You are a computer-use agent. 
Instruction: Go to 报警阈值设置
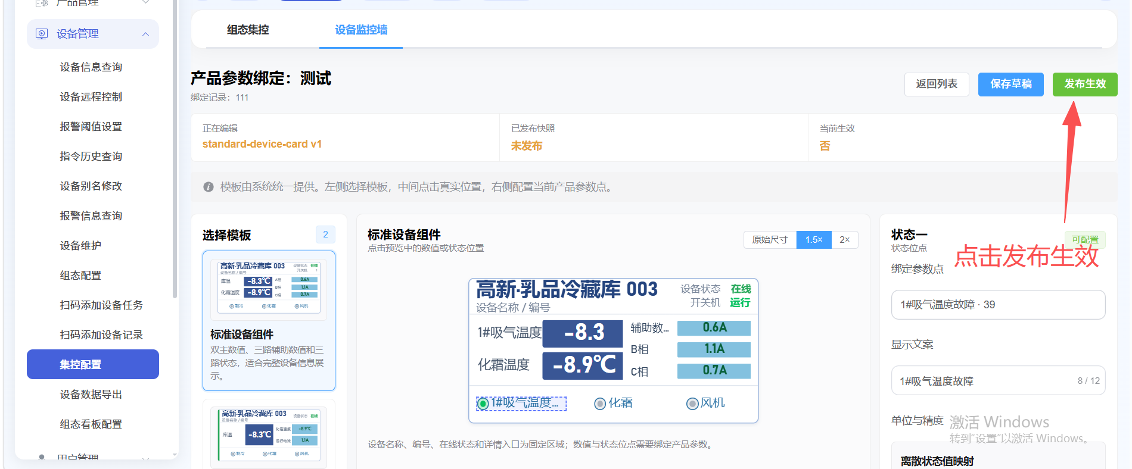[x=91, y=127]
